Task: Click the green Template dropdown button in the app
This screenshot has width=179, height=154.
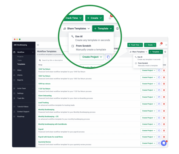Action: point(156,52)
